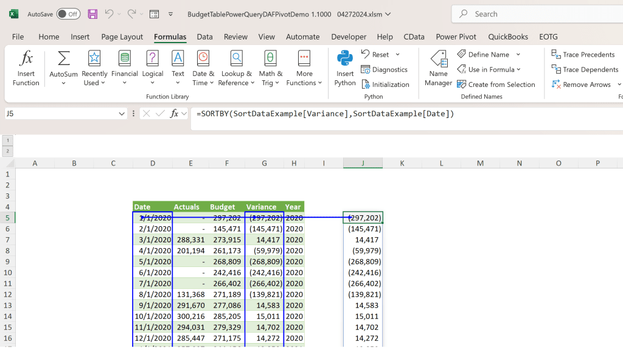Open the Power Pivot tab
Image resolution: width=623 pixels, height=354 pixels.
coord(456,36)
